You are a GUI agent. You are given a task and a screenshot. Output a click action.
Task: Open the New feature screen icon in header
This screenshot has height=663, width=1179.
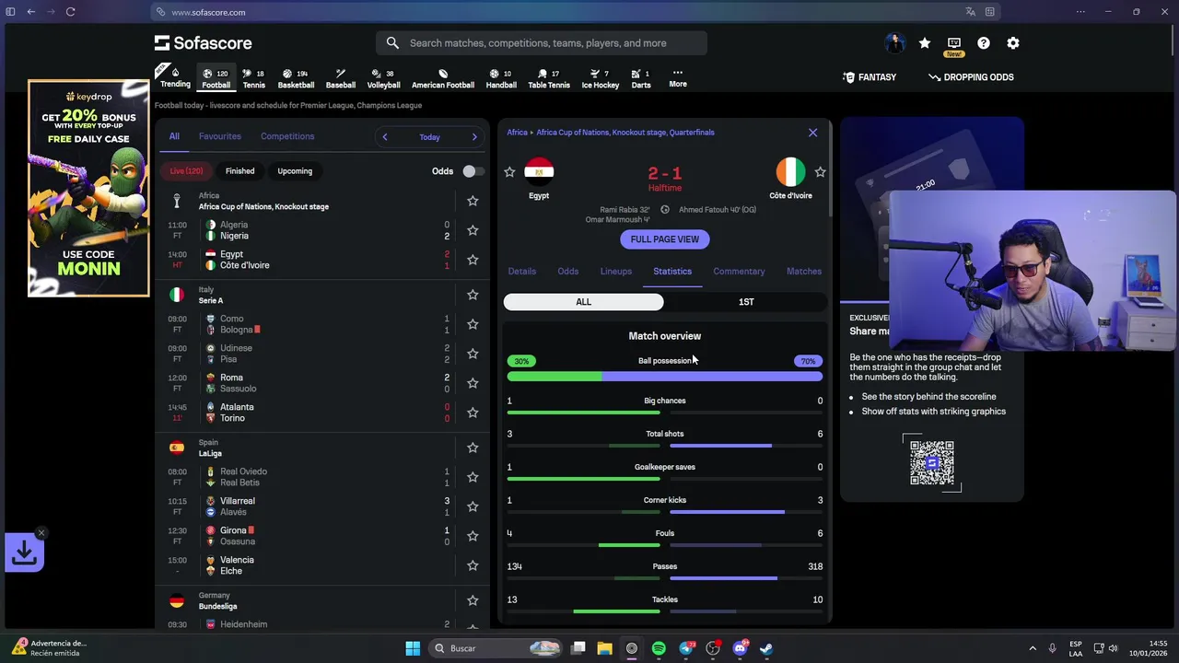click(x=954, y=45)
